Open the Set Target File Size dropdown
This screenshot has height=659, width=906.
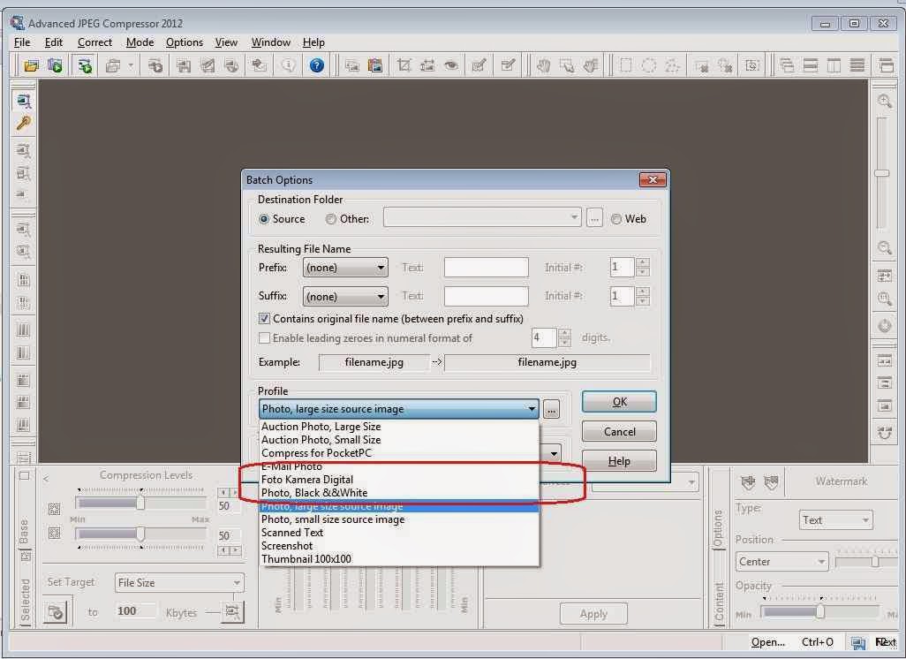[x=179, y=583]
